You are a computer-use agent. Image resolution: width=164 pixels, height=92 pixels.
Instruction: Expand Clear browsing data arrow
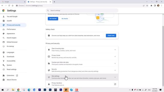(x=115, y=50)
